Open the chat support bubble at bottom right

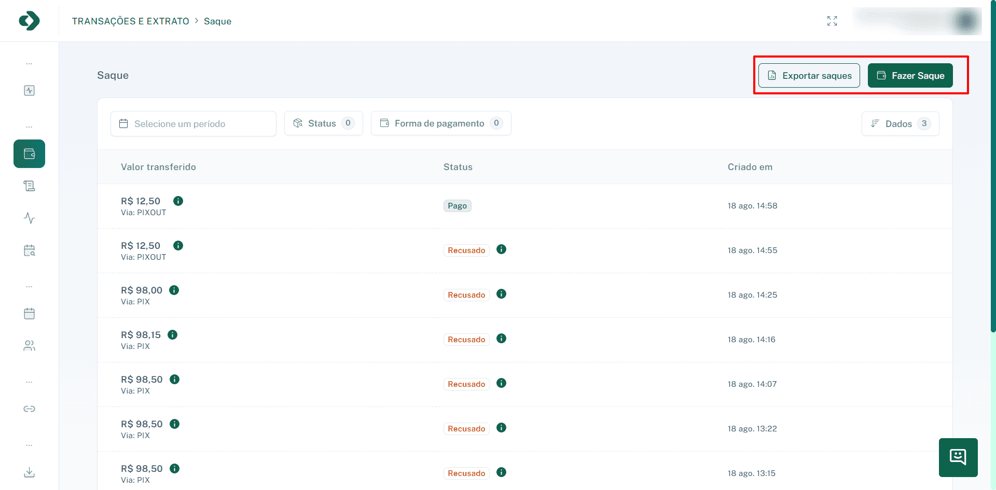(x=958, y=457)
